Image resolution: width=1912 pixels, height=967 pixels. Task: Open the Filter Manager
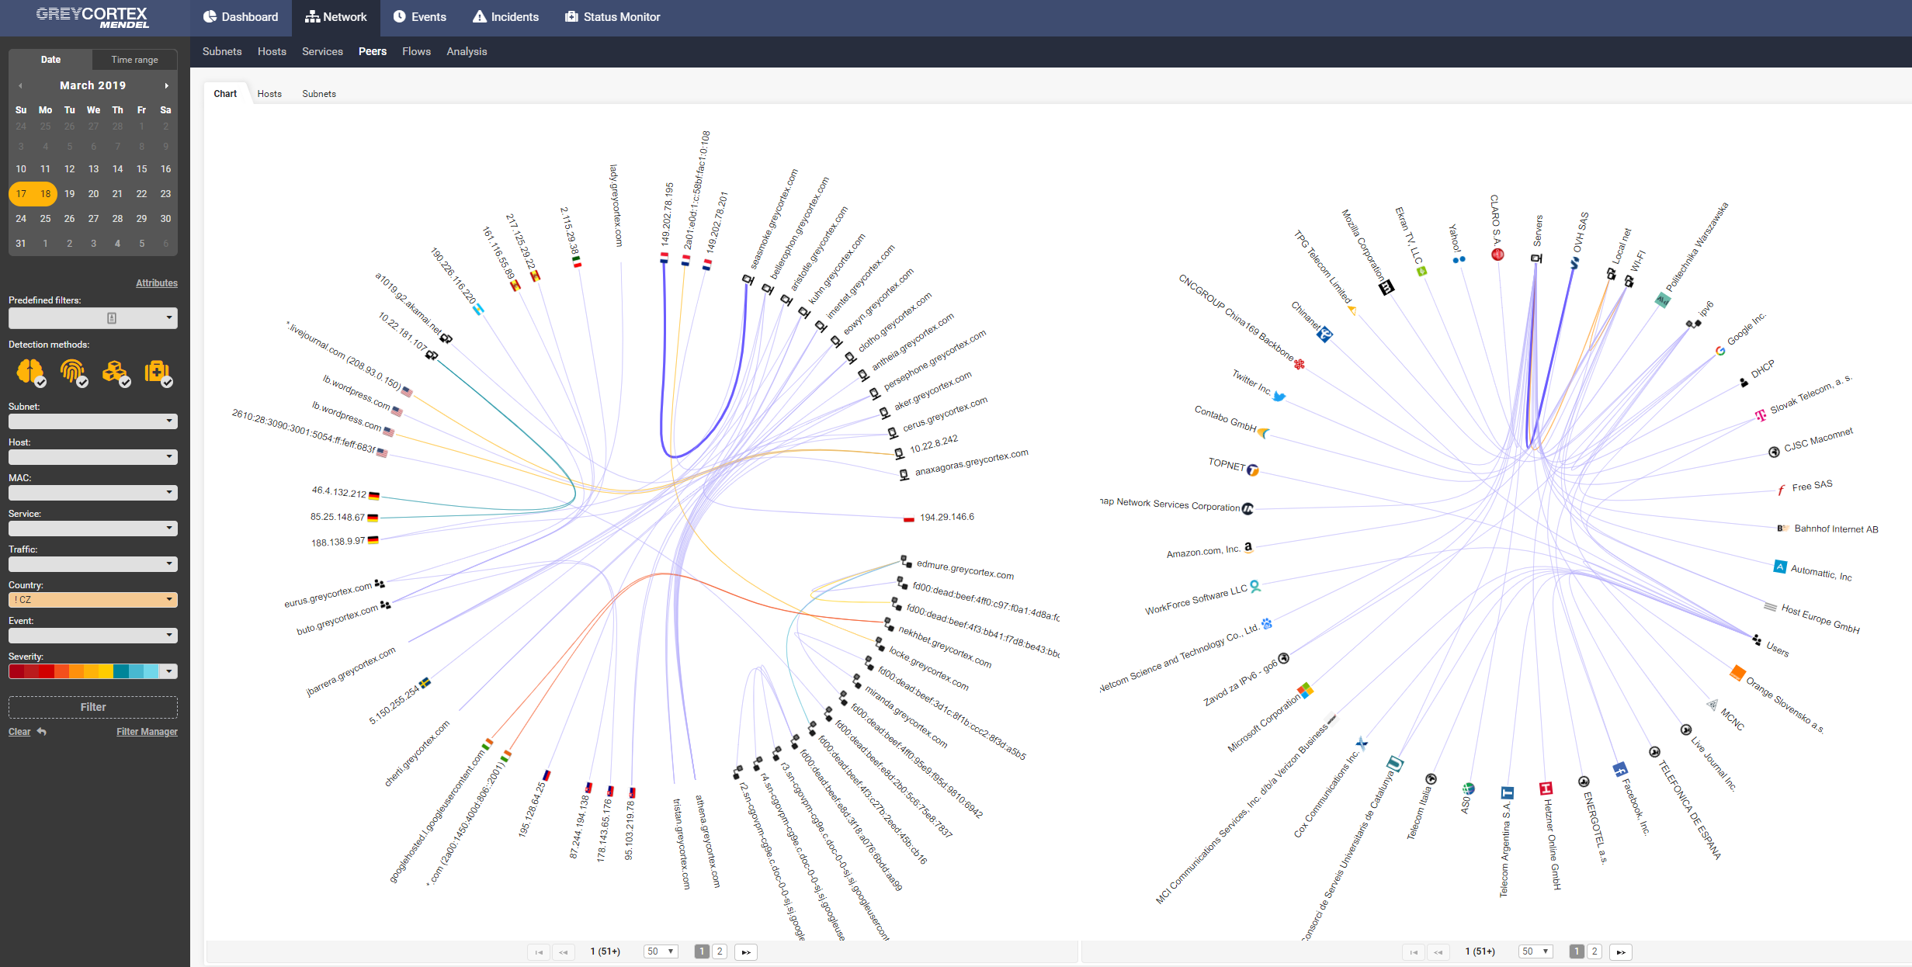click(147, 732)
